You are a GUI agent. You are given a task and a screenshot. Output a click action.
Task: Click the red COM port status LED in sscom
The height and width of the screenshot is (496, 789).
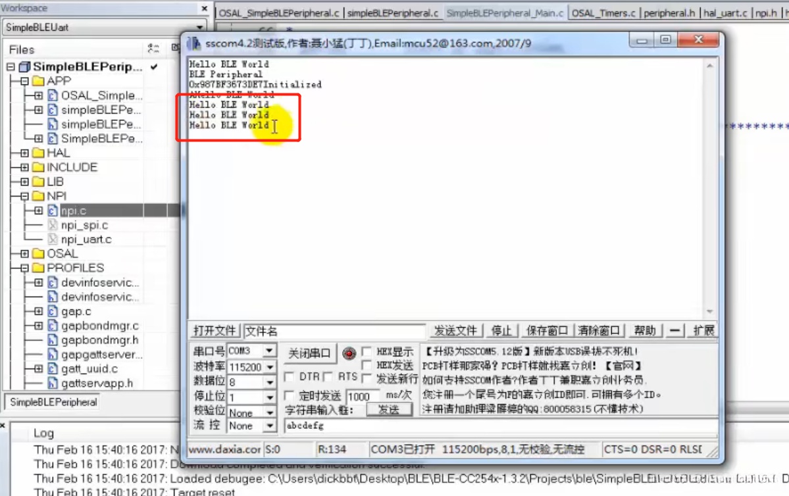click(349, 353)
